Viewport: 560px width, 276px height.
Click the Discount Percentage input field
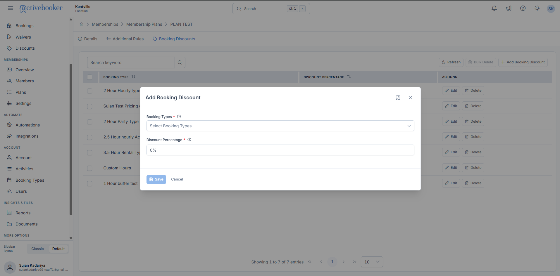(280, 150)
